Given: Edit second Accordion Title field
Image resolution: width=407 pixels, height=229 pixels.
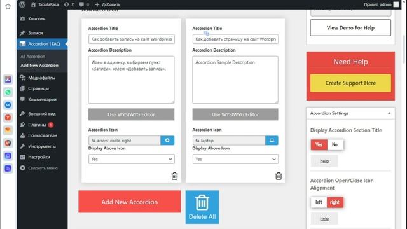Looking at the screenshot, I should coord(235,39).
